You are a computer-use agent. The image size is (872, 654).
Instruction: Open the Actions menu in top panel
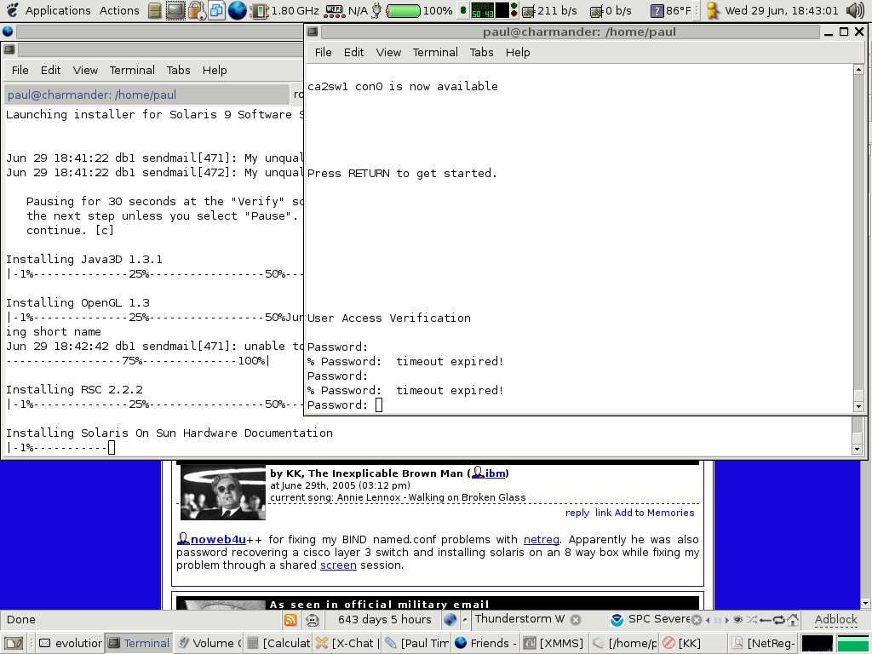[x=119, y=11]
